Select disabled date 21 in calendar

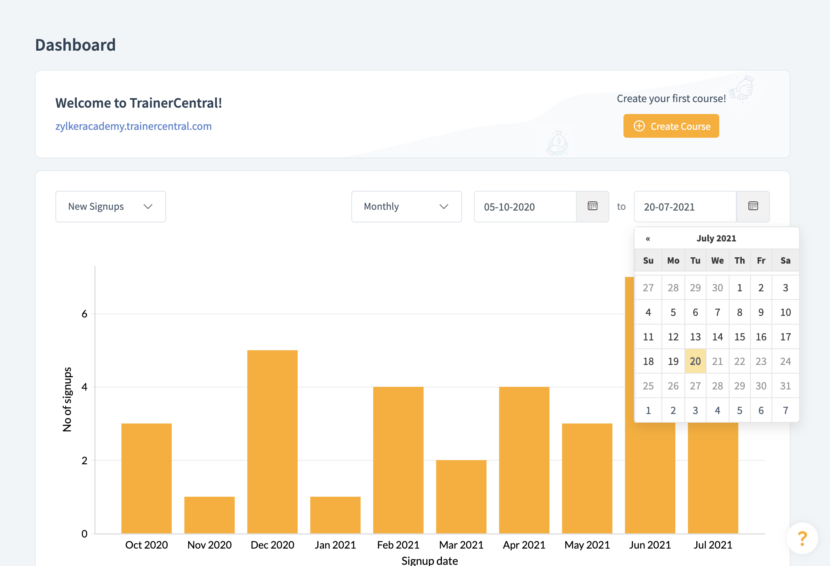717,361
